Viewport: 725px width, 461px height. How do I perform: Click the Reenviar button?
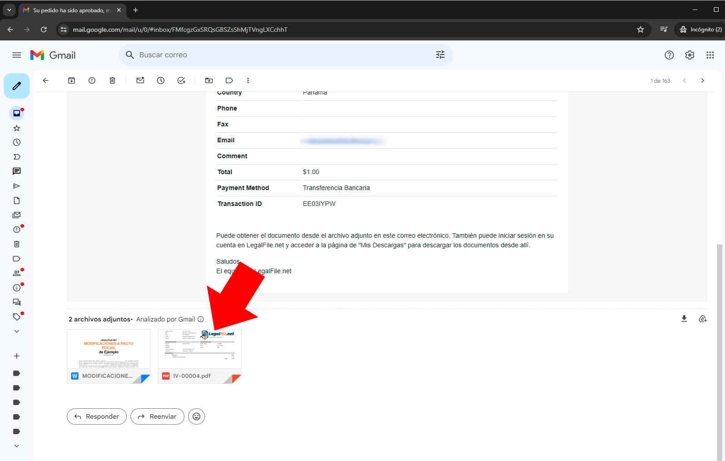click(157, 416)
